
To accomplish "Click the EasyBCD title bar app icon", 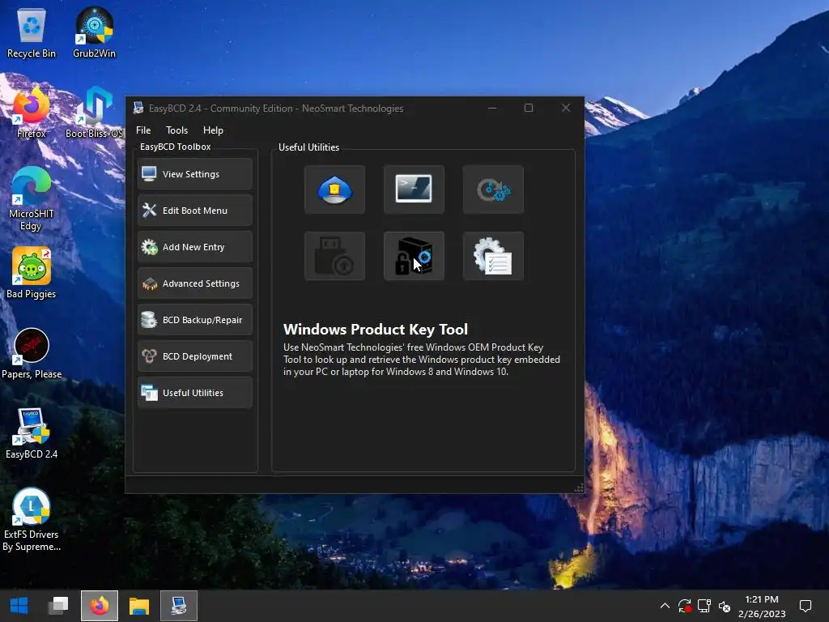I will pos(138,108).
